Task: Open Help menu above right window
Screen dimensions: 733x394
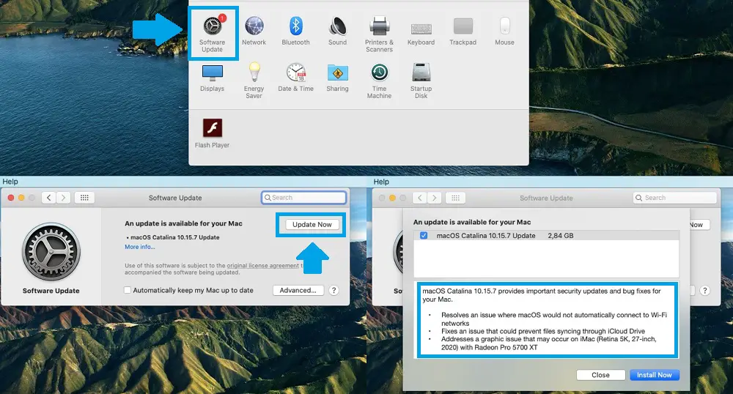Action: click(381, 182)
